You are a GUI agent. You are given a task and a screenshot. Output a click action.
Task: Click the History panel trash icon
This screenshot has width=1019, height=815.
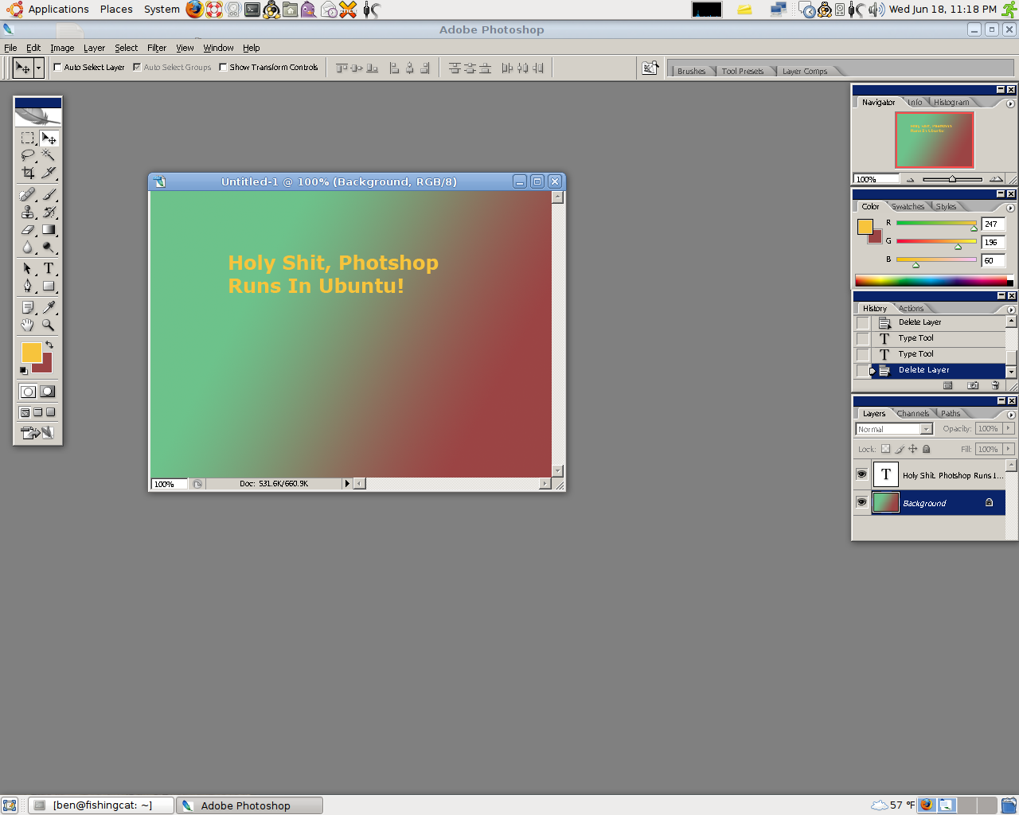click(x=995, y=385)
